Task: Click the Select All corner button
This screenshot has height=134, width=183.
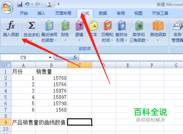Action: (5, 65)
